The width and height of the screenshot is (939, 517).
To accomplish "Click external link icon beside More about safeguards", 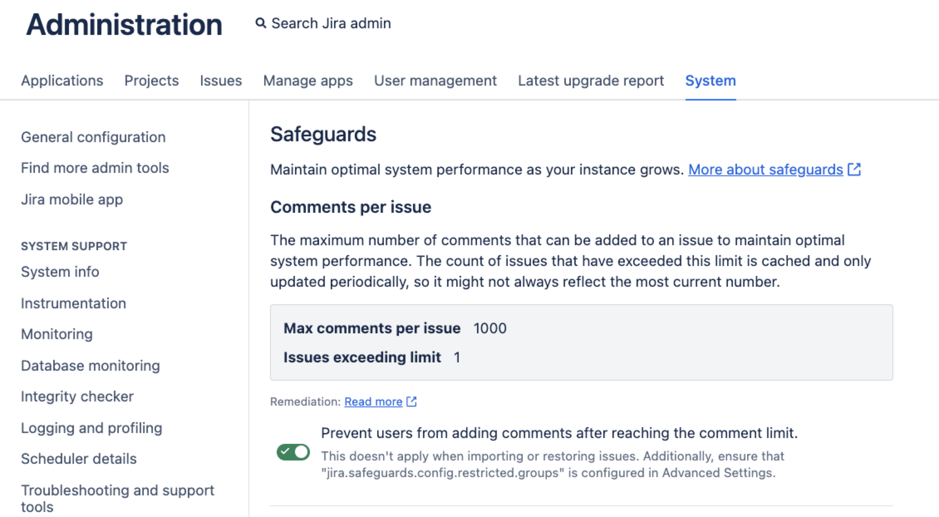I will [854, 169].
